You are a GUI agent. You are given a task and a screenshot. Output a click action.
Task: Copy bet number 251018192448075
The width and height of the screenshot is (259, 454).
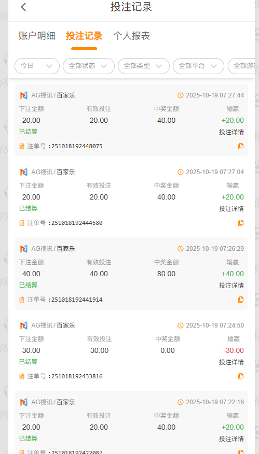click(x=241, y=146)
